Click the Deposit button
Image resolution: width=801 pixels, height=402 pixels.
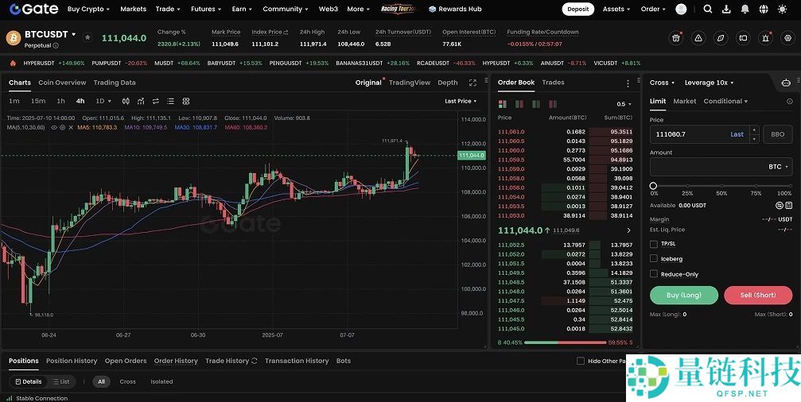tap(577, 9)
